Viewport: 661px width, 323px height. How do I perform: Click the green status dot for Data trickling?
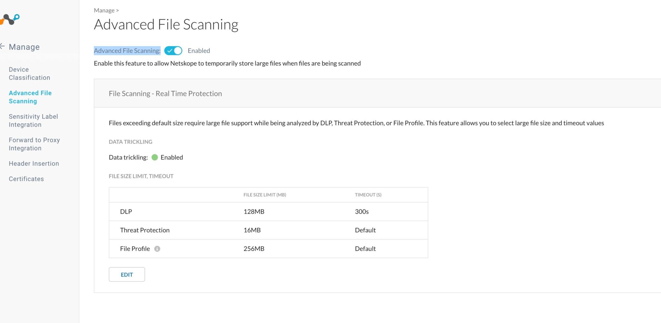tap(155, 157)
